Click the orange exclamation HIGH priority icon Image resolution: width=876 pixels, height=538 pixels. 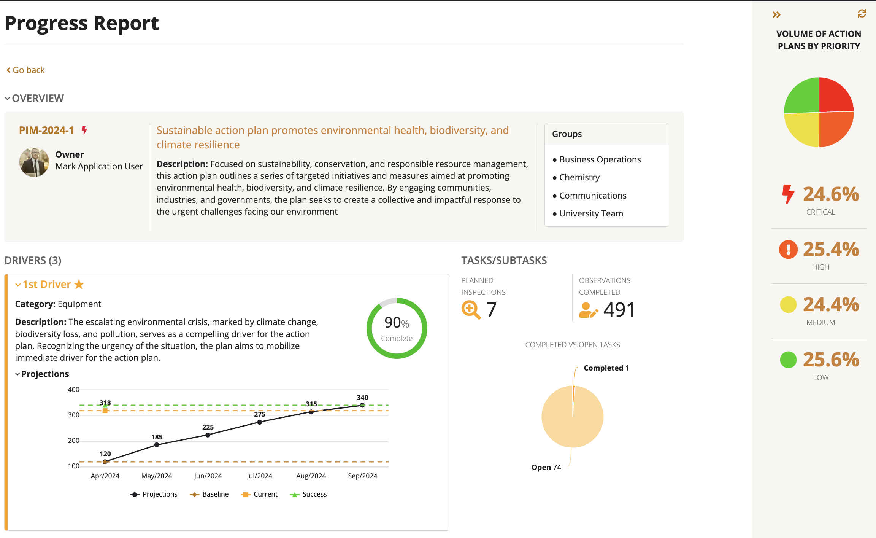788,250
